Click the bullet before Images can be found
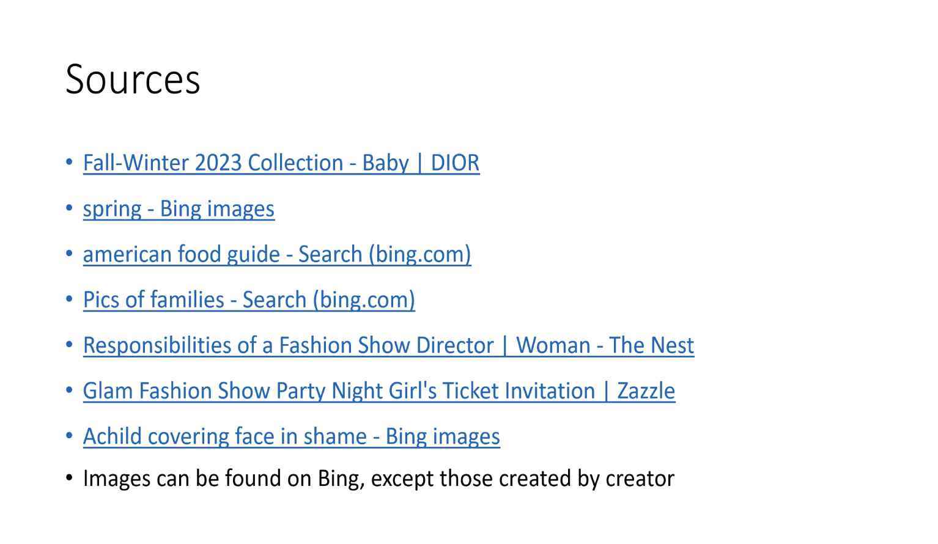The width and height of the screenshot is (938, 544). 69,479
